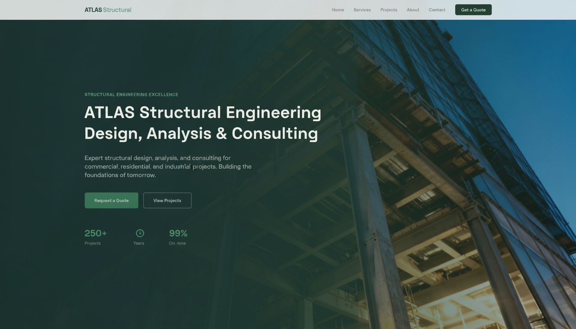Click the Get a Quote button
This screenshot has height=329, width=576.
[473, 10]
